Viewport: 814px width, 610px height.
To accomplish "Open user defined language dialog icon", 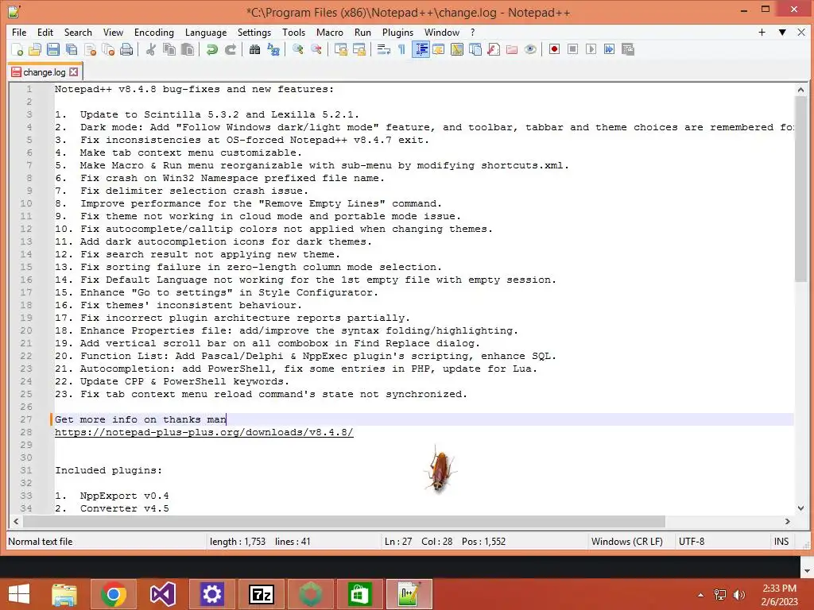I will coord(439,49).
